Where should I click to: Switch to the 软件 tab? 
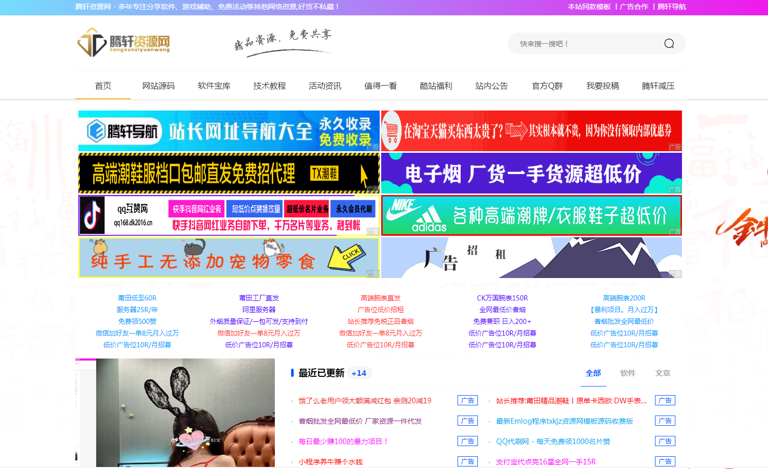coord(628,373)
